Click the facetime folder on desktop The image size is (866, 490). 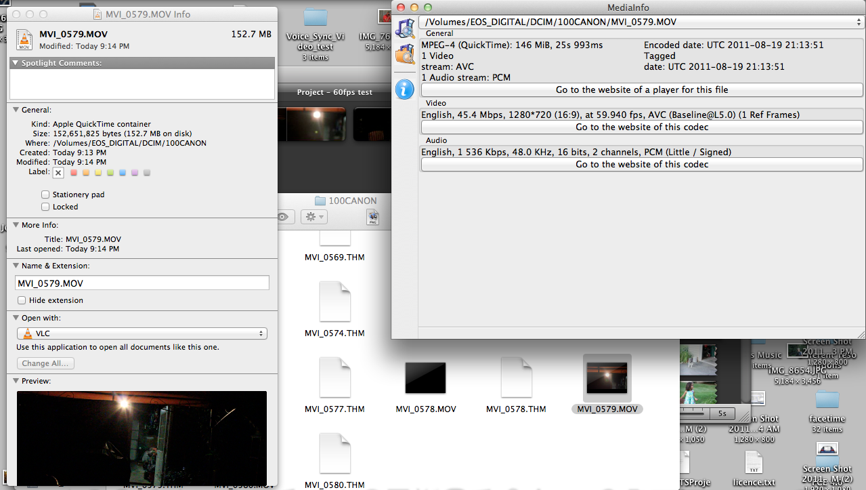[x=827, y=400]
